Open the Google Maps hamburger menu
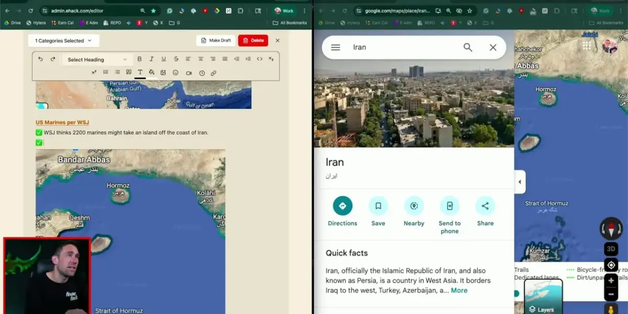 (335, 48)
